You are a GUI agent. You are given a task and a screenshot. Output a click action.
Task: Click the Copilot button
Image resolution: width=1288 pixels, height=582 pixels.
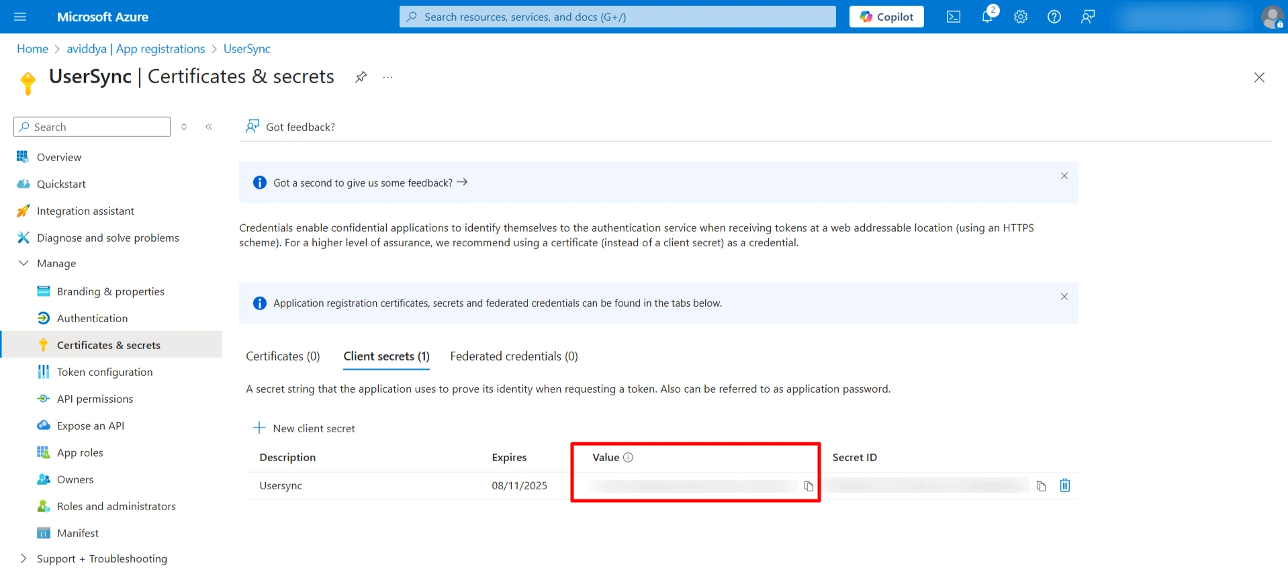coord(886,17)
